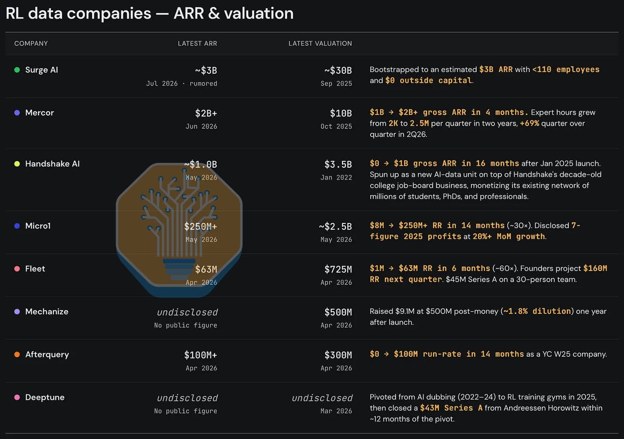This screenshot has width=624, height=439.
Task: Click '$0 → $100M run-rate in 14 months'
Action: [447, 354]
